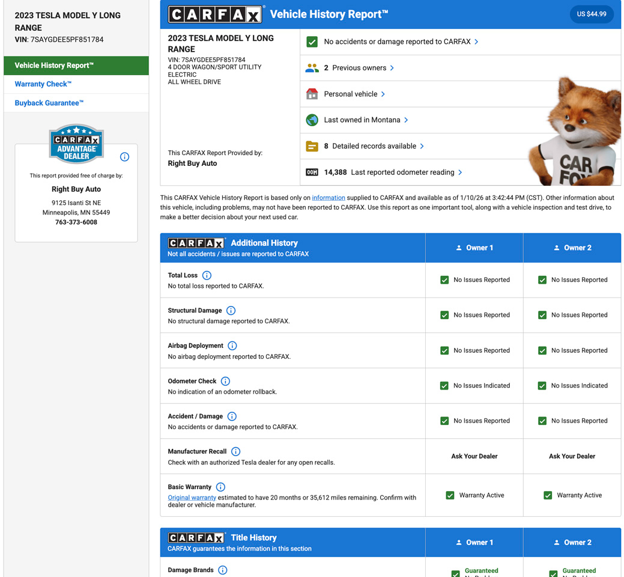Open the Warranty Check tab in the sidebar
624x577 pixels.
pyautogui.click(x=43, y=84)
